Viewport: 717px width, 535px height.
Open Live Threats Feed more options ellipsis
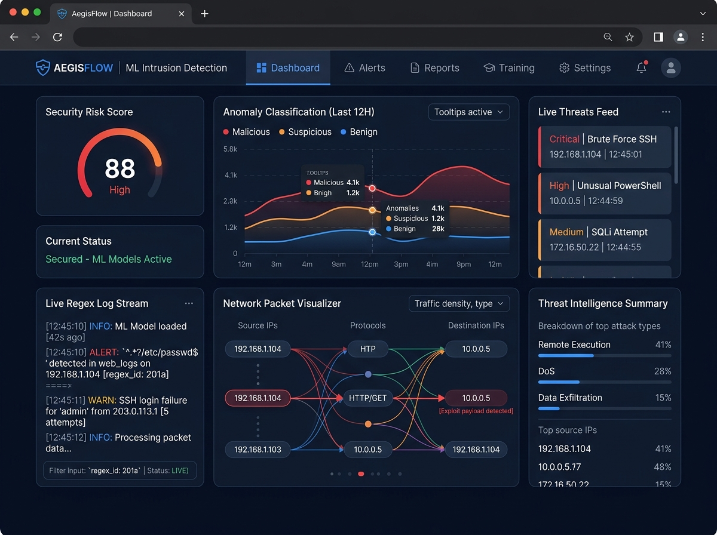[666, 112]
